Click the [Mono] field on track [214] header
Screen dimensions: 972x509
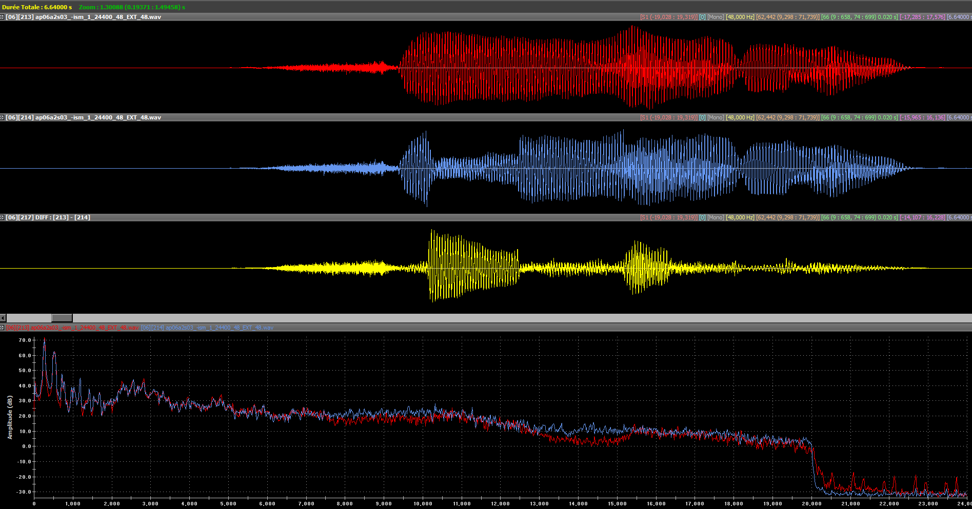point(716,117)
